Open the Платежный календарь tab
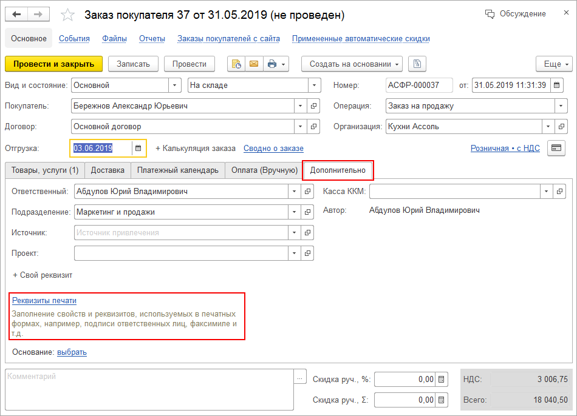This screenshot has width=577, height=416. (177, 170)
